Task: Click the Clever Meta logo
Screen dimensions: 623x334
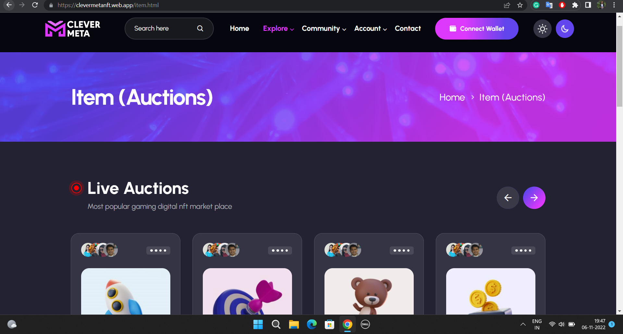Action: click(x=73, y=29)
